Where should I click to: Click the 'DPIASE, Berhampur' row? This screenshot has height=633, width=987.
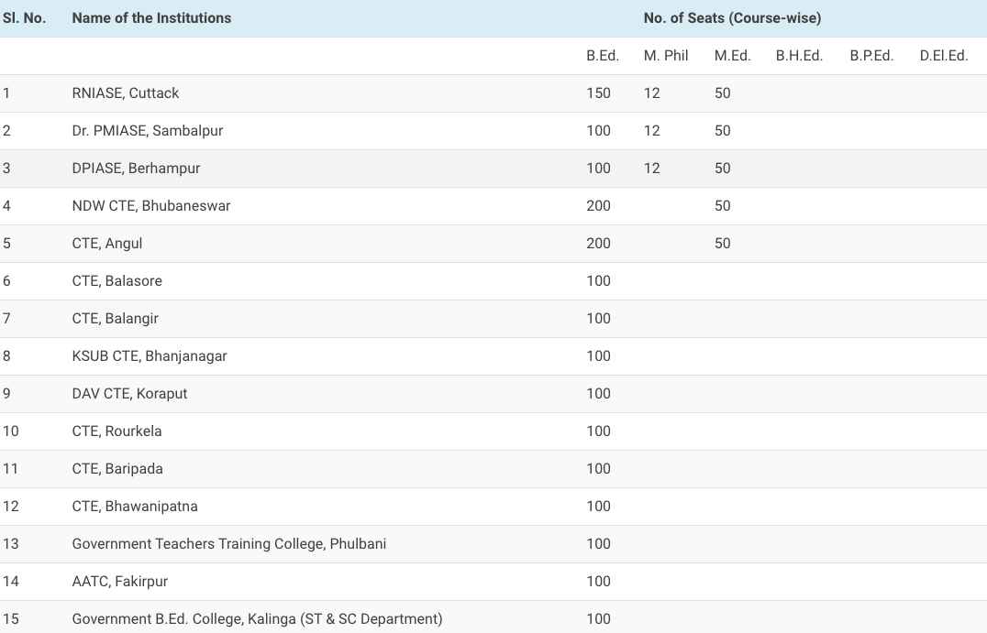136,169
